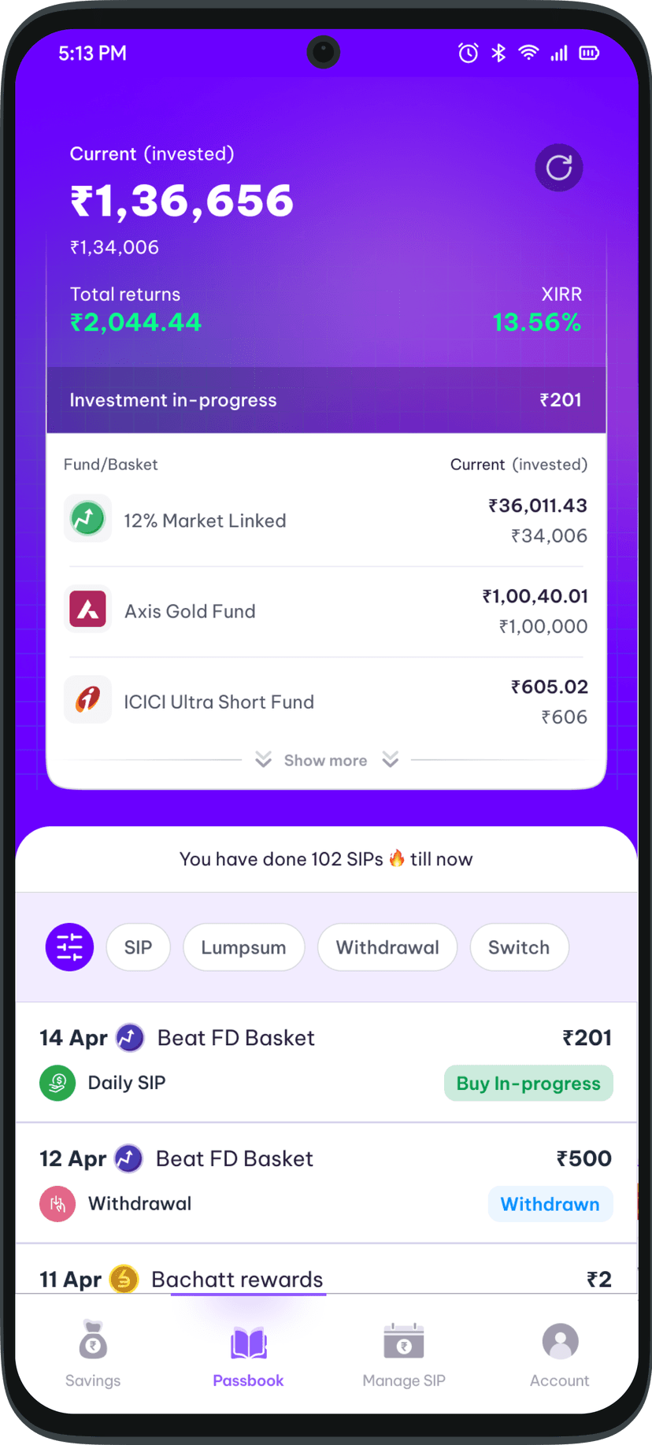652x1445 pixels.
Task: Expand using the left Show more chevron
Action: click(264, 759)
